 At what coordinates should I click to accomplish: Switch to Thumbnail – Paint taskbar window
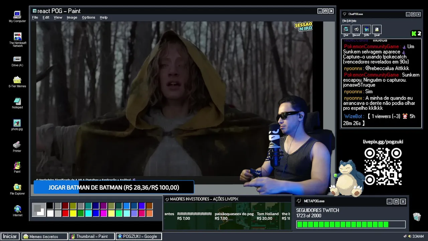pyautogui.click(x=92, y=236)
